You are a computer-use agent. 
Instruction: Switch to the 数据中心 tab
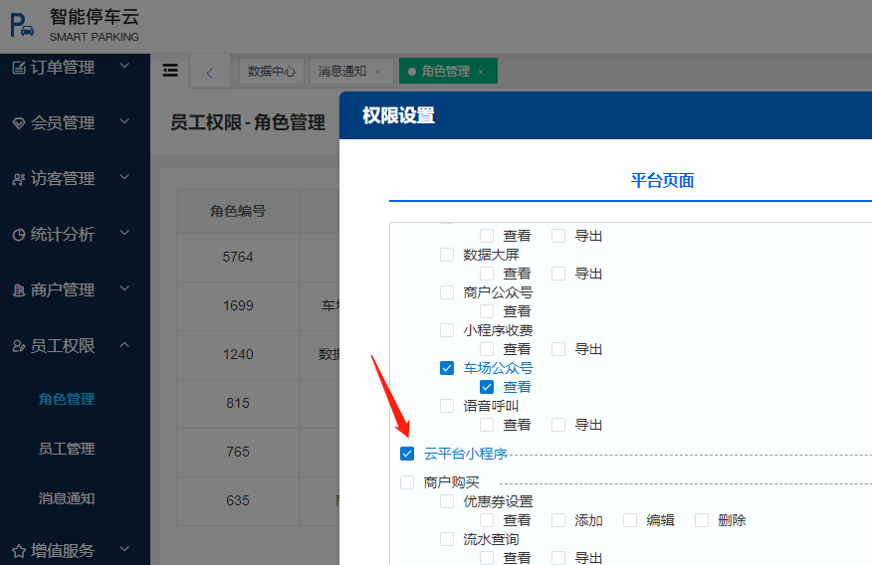tap(272, 72)
